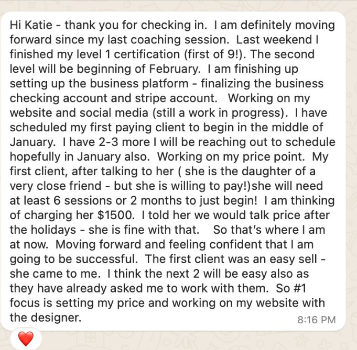The width and height of the screenshot is (357, 350).
Task: Click the word daughter in the message
Action: 279,186
